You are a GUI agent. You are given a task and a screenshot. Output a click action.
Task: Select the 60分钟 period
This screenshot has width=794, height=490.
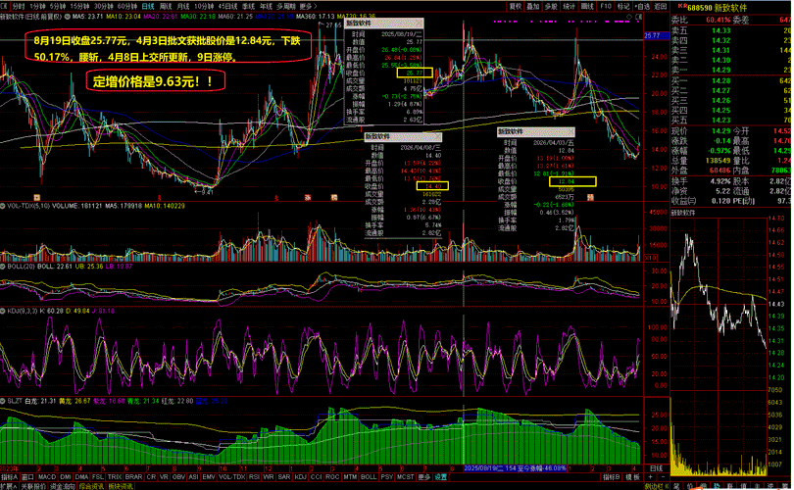click(127, 7)
